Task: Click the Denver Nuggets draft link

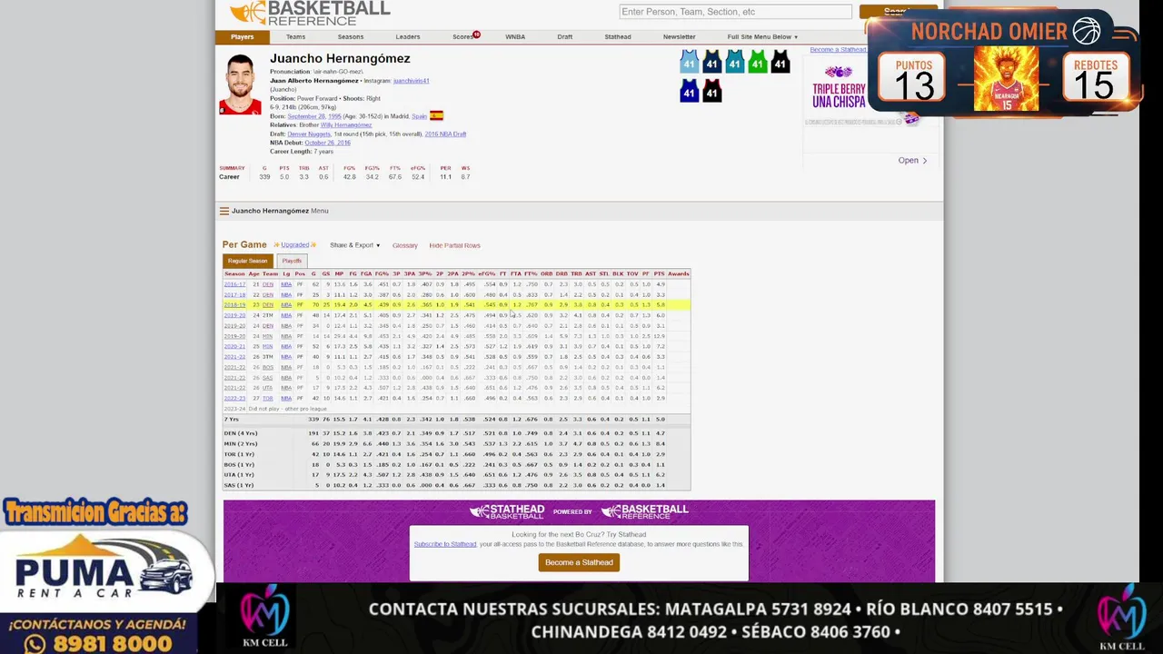Action: tap(309, 134)
